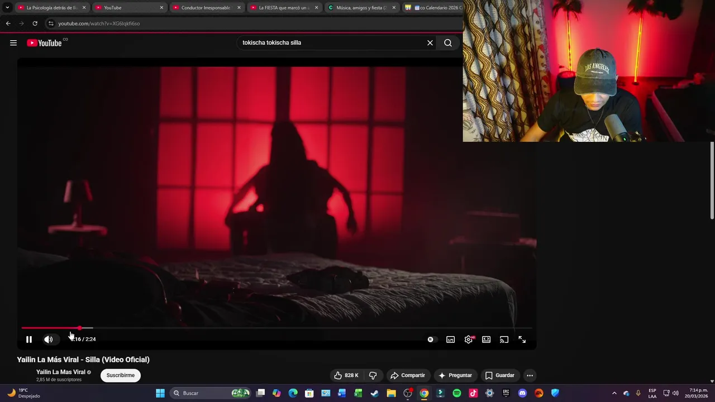Open Task View from taskbar
Screen dimensions: 715x402
click(x=260, y=393)
